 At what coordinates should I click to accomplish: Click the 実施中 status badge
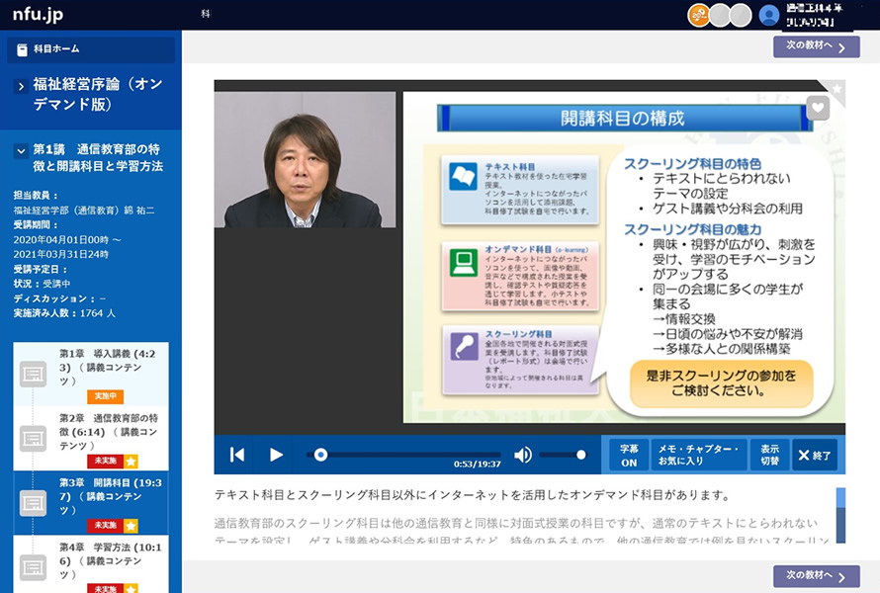click(105, 396)
